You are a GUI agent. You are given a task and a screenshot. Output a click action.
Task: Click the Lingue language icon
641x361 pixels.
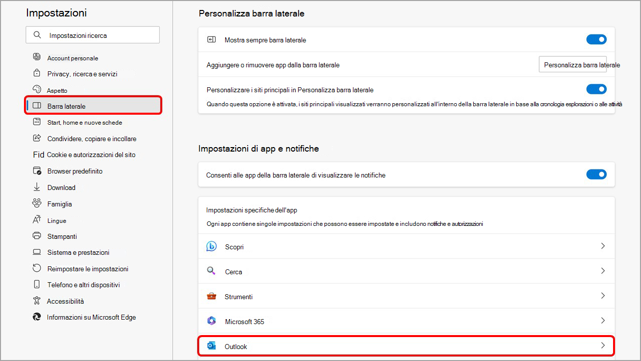coord(36,219)
